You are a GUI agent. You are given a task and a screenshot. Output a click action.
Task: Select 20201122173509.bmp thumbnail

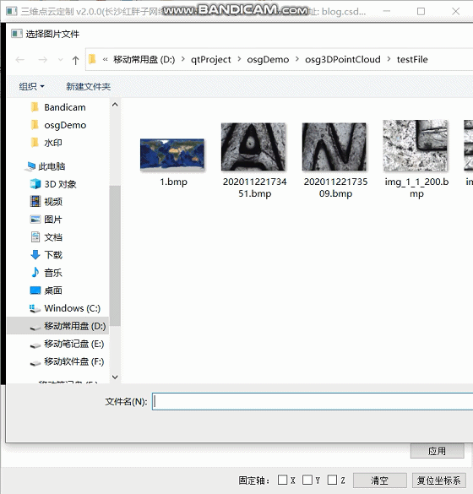[334, 147]
